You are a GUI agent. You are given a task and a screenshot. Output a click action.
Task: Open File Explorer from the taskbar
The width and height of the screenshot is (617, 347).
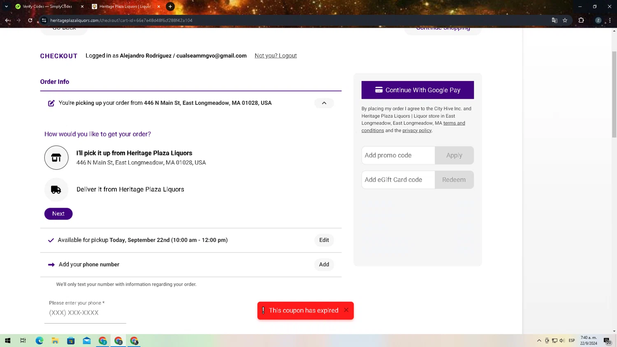(x=55, y=341)
